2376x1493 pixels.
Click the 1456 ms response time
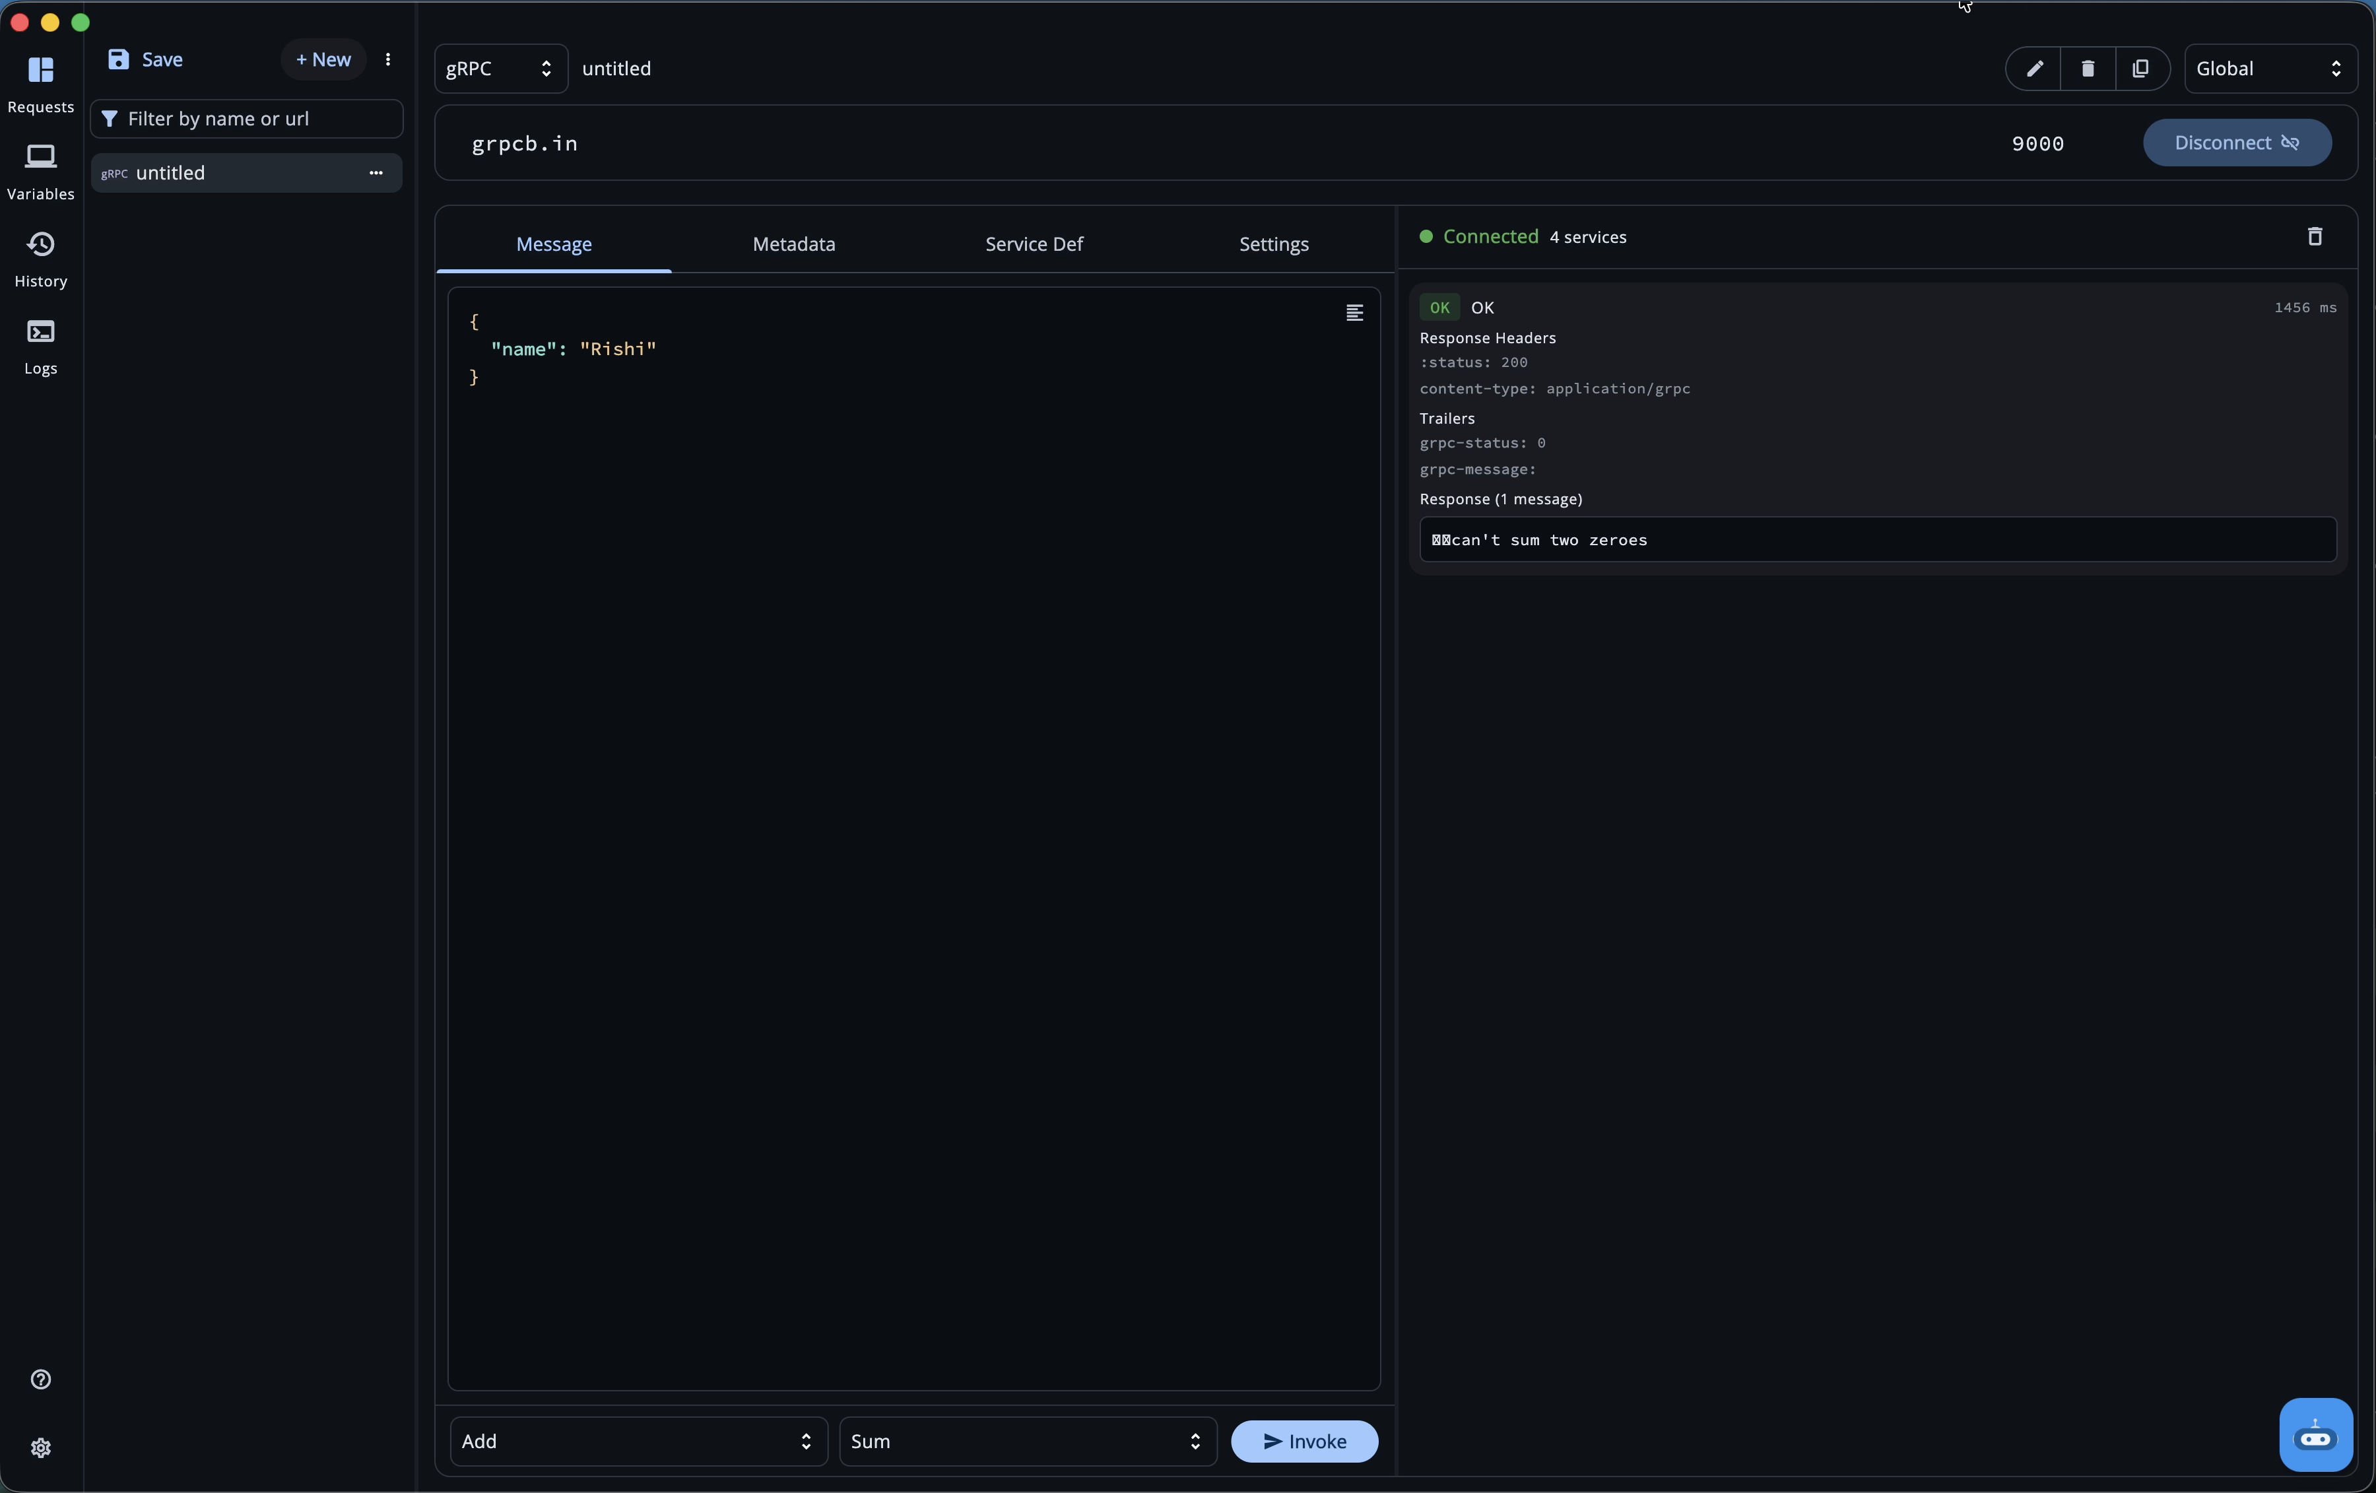2305,308
